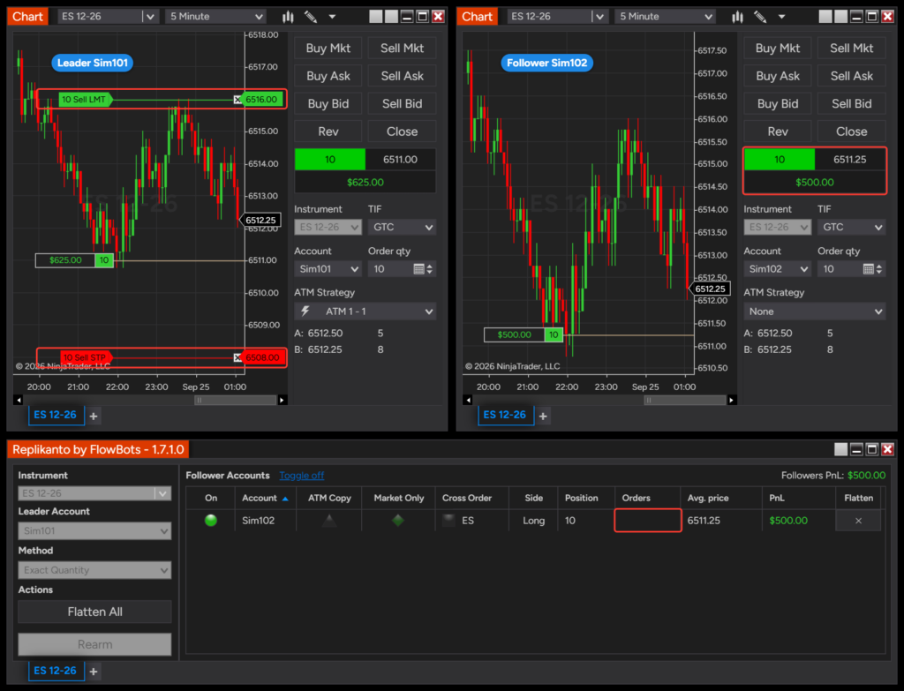
Task: Click first gray square in Leader title bar
Action: pyautogui.click(x=376, y=17)
